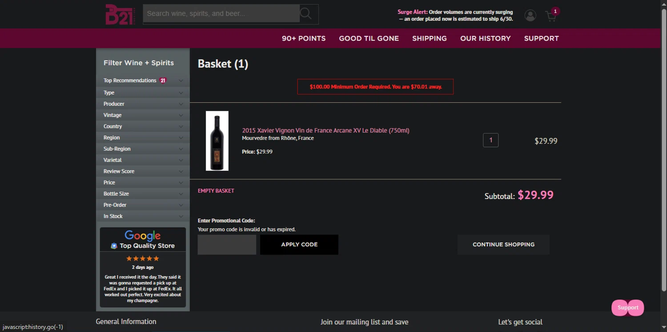The width and height of the screenshot is (667, 332).
Task: Click the 21 badge beside Top Recommendations
Action: pos(163,80)
